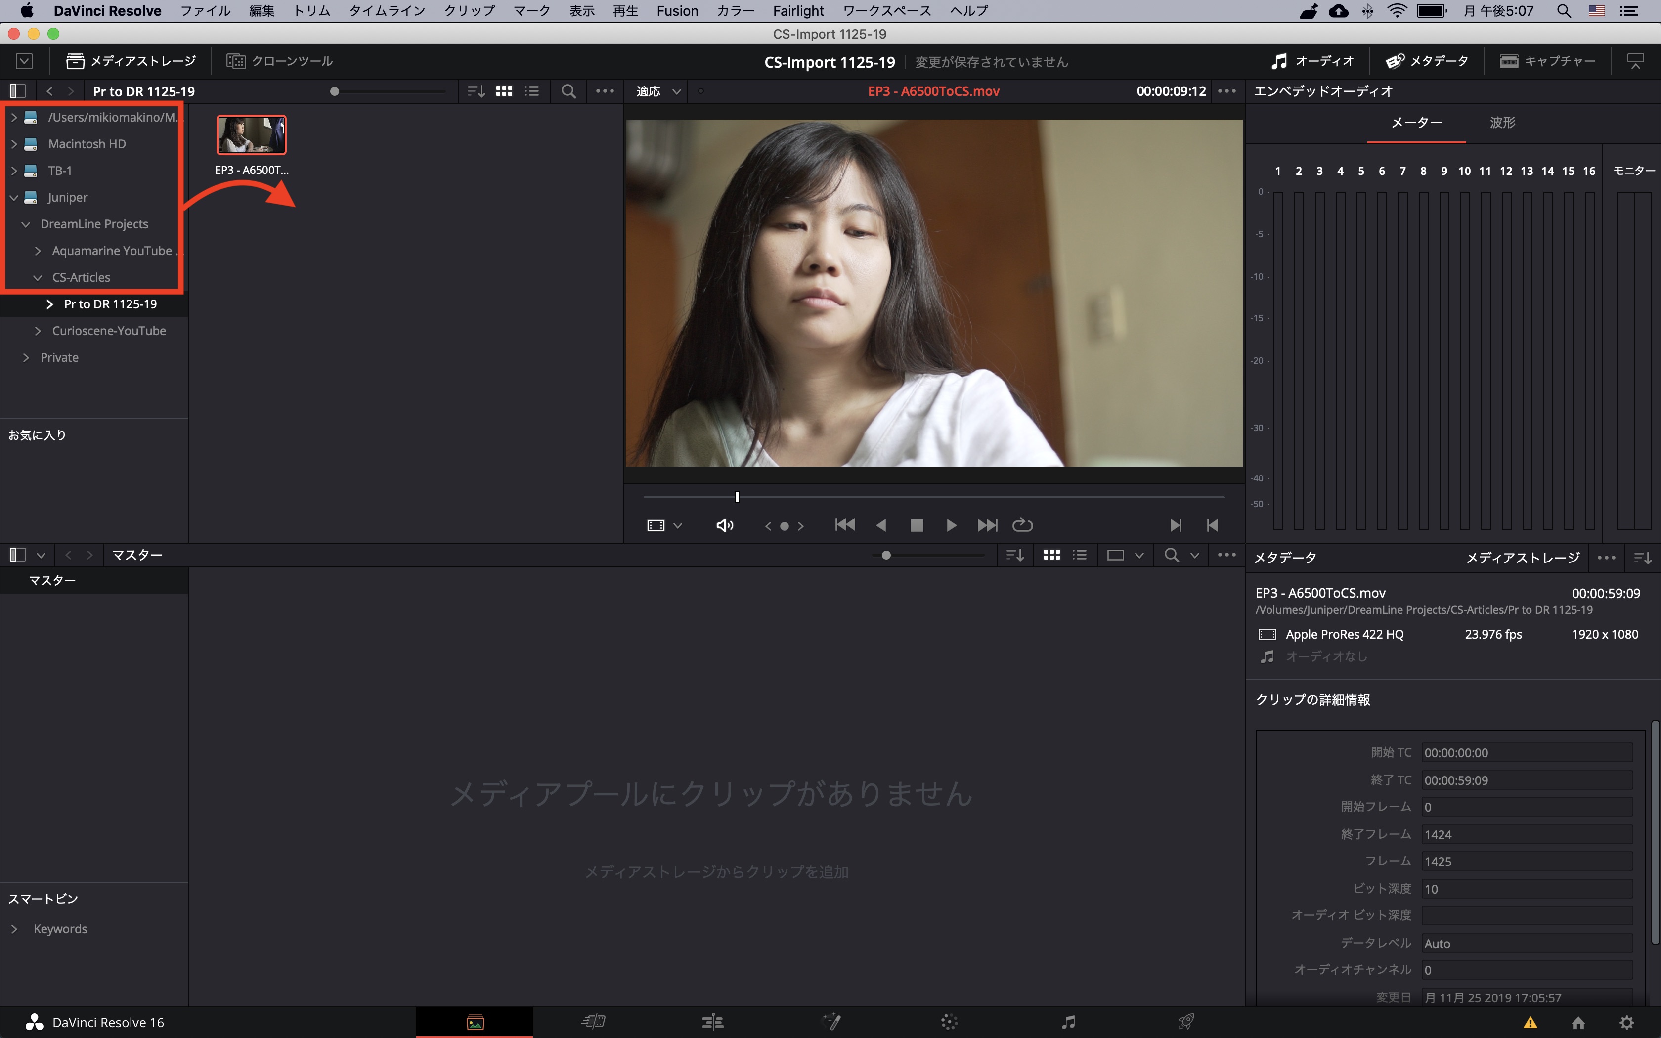Open the Fairlight page music icon
1661x1038 pixels.
pyautogui.click(x=1068, y=1022)
